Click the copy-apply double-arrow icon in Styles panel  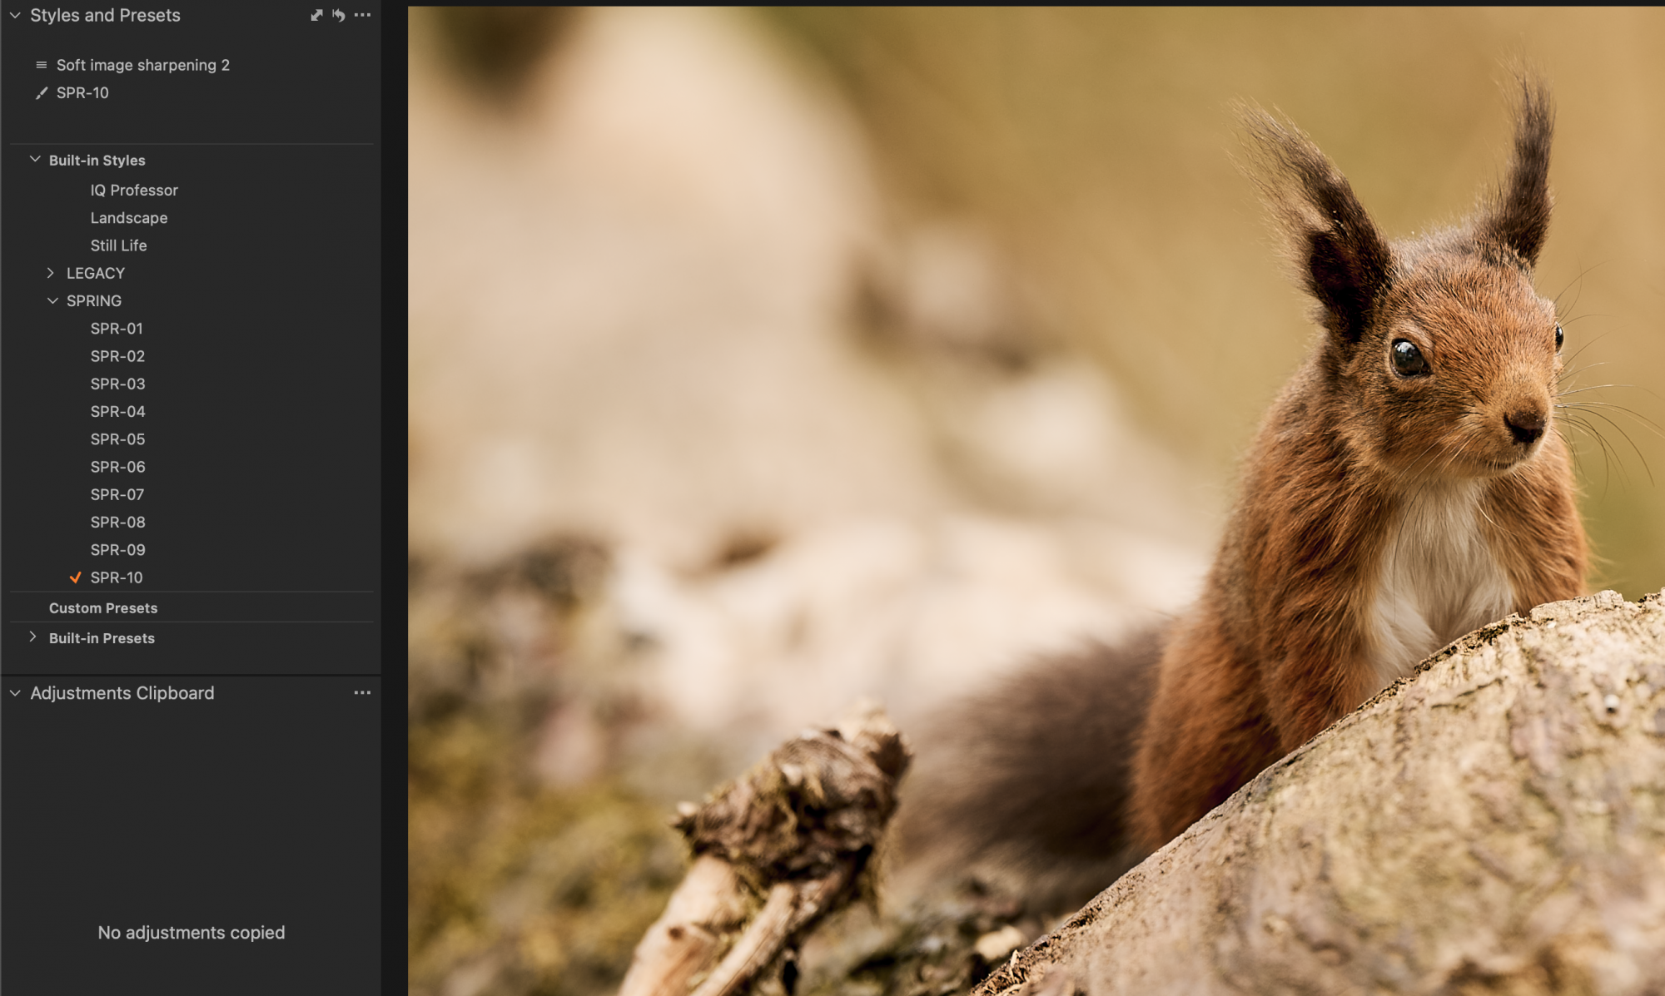point(316,15)
